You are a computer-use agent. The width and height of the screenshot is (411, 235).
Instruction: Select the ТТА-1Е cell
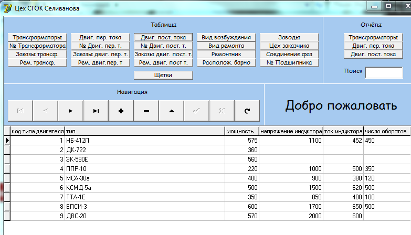[x=145, y=197]
